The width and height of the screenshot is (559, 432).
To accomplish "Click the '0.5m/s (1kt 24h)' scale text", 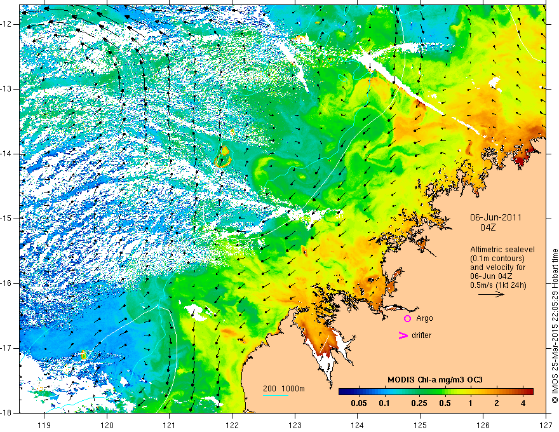I will [499, 285].
